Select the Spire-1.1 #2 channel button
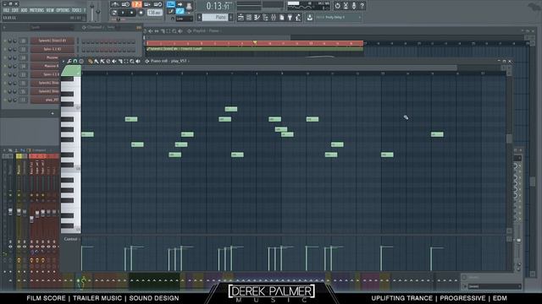The width and height of the screenshot is (542, 304). [52, 49]
